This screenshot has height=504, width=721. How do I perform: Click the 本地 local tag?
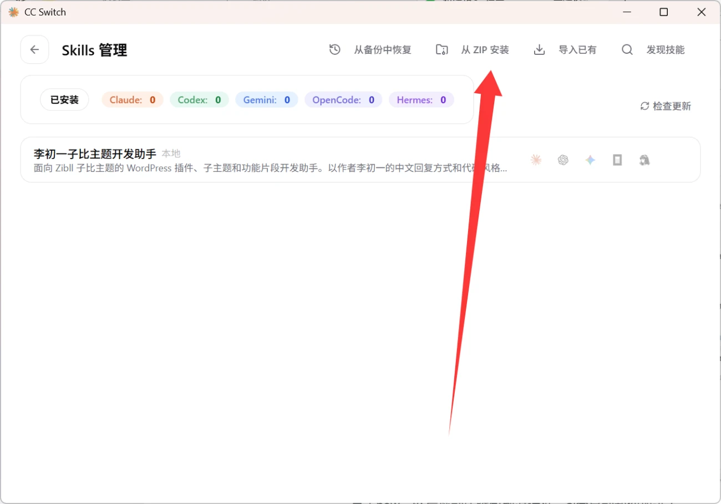pyautogui.click(x=171, y=154)
